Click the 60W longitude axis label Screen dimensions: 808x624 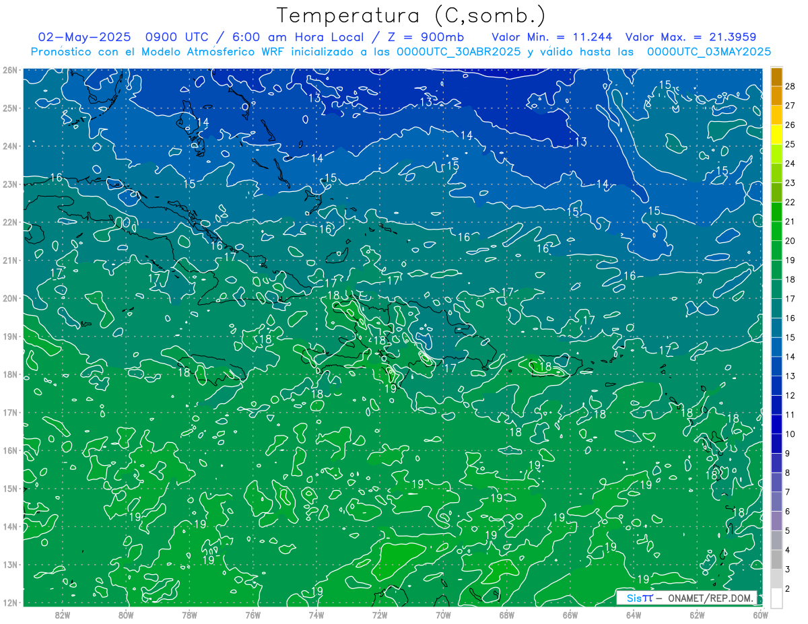[761, 615]
